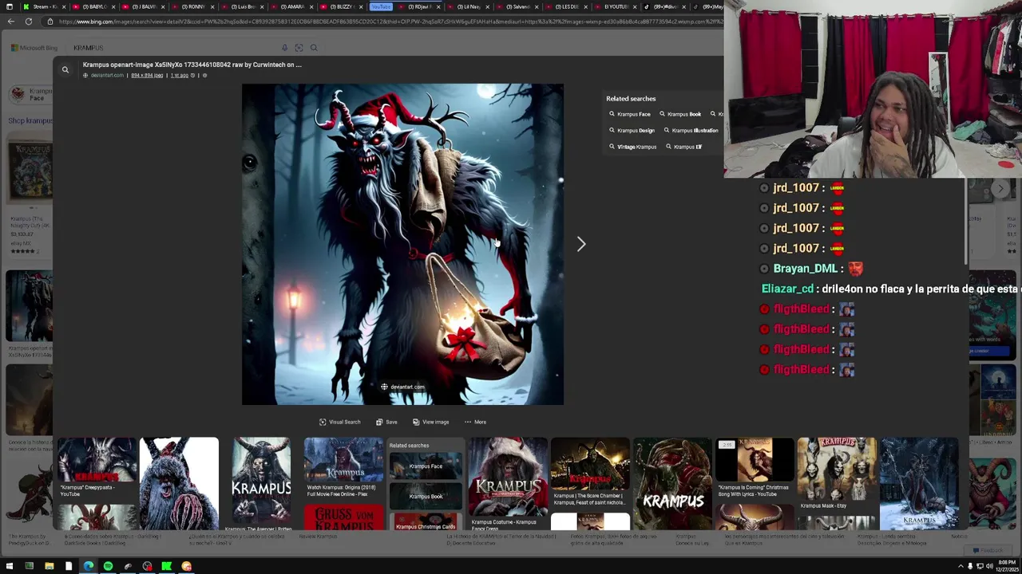Click Eliazar_cd username in chat
Viewport: 1022px width, 574px height.
(787, 289)
